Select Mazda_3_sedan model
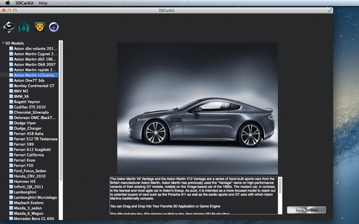 [28, 208]
